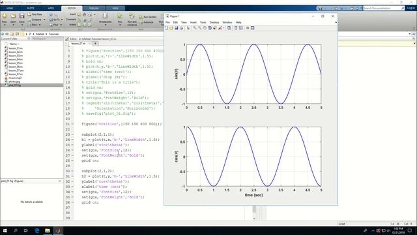Switch to the PUBLISH ribbon tab
The image size is (417, 235).
coord(94,8)
